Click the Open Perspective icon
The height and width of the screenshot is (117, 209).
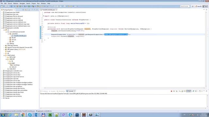(x=193, y=6)
